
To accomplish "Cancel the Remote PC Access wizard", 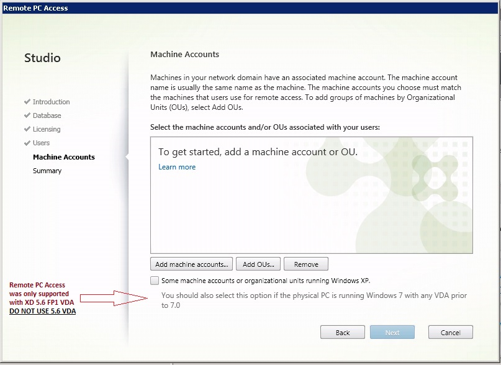I will (x=450, y=333).
